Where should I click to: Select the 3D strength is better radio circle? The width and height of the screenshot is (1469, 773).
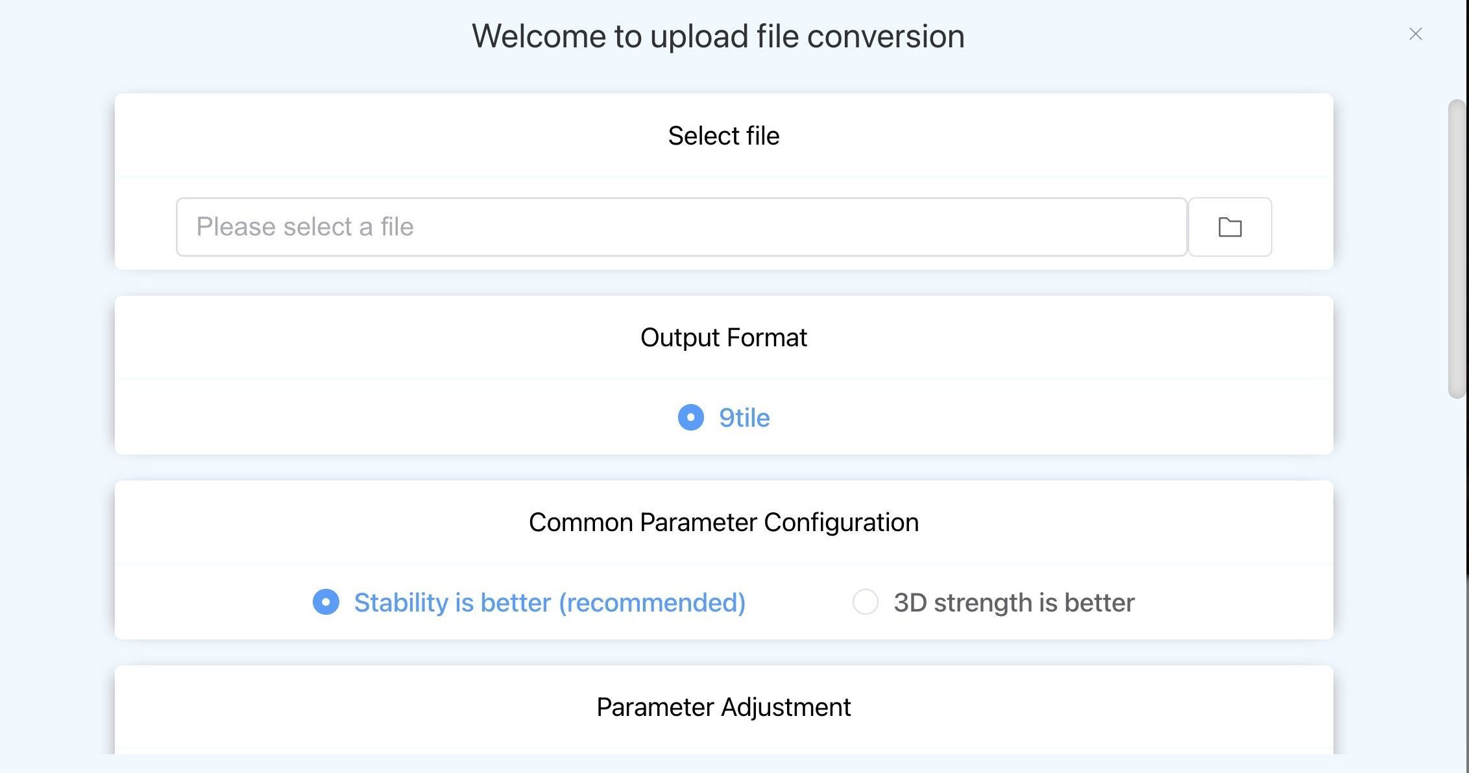tap(865, 602)
